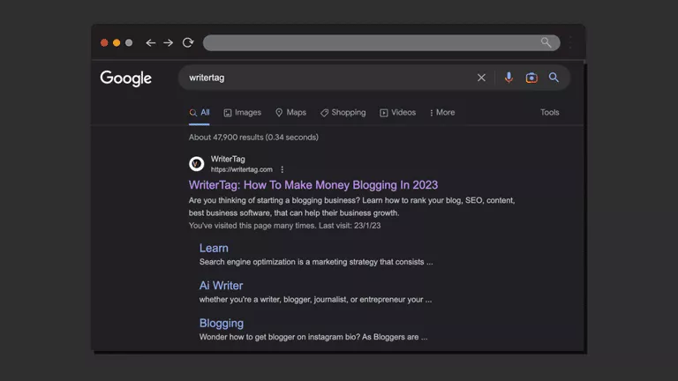Viewport: 678px width, 381px height.
Task: Click the browser forward arrow
Action: pyautogui.click(x=169, y=42)
